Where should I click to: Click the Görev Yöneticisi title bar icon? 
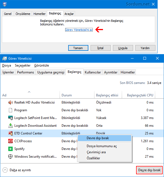(x=4, y=59)
